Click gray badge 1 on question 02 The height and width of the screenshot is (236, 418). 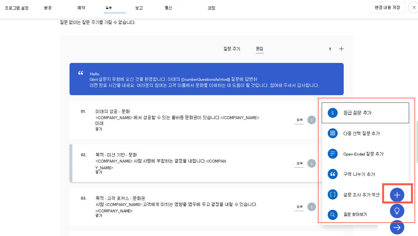[312, 164]
